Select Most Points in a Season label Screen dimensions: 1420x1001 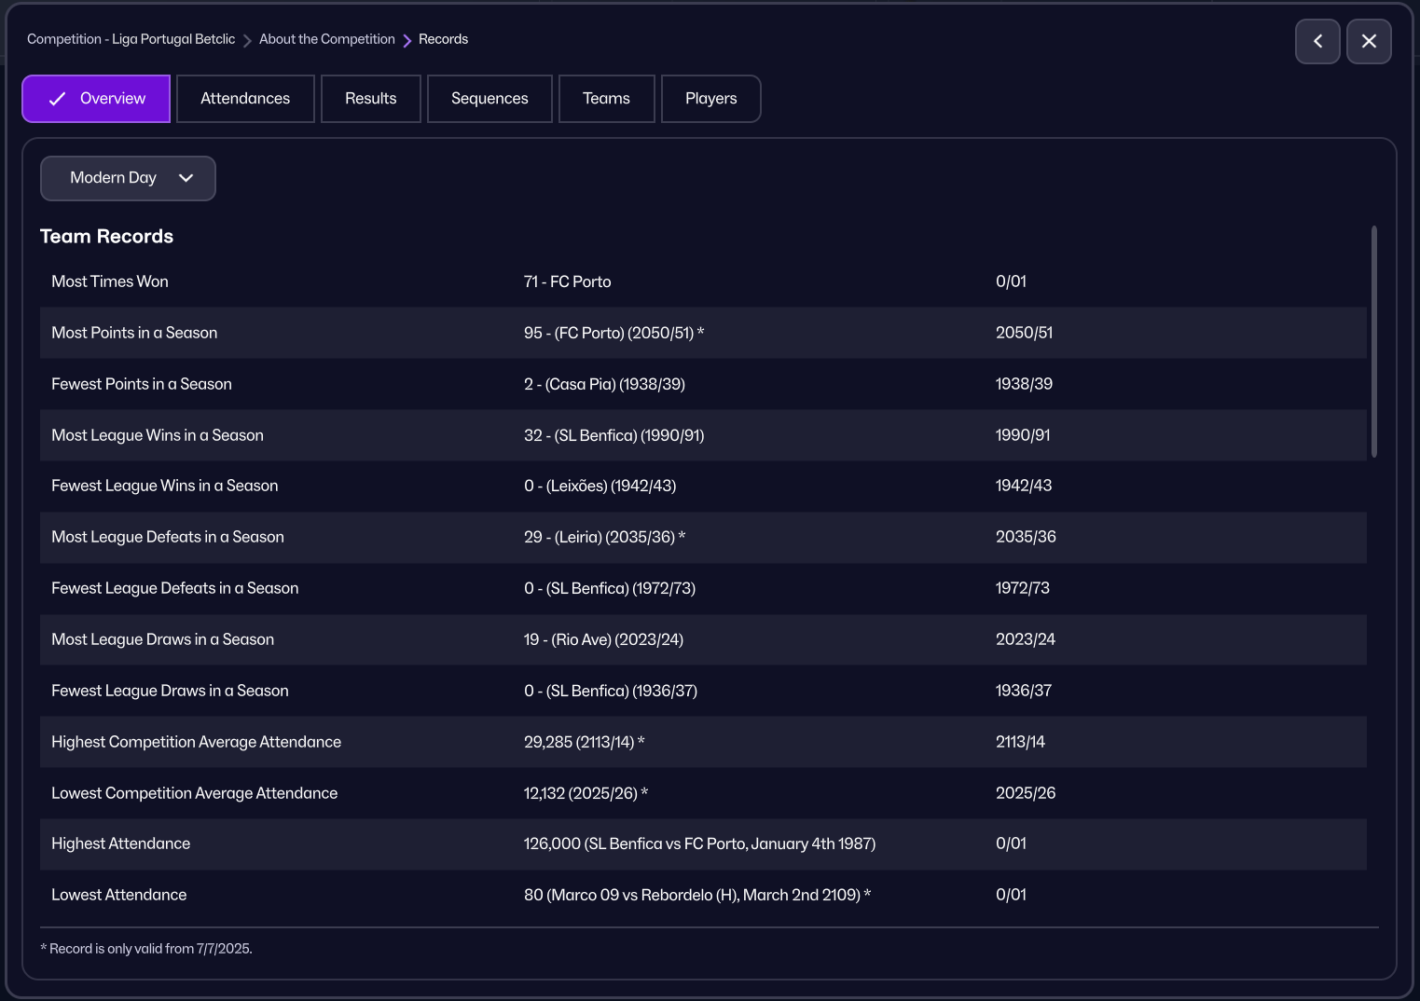(x=134, y=333)
